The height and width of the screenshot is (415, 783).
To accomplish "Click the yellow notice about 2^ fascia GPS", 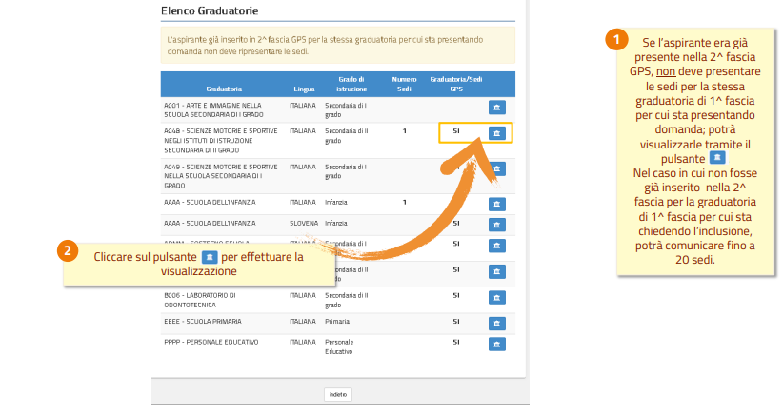I will pyautogui.click(x=337, y=46).
